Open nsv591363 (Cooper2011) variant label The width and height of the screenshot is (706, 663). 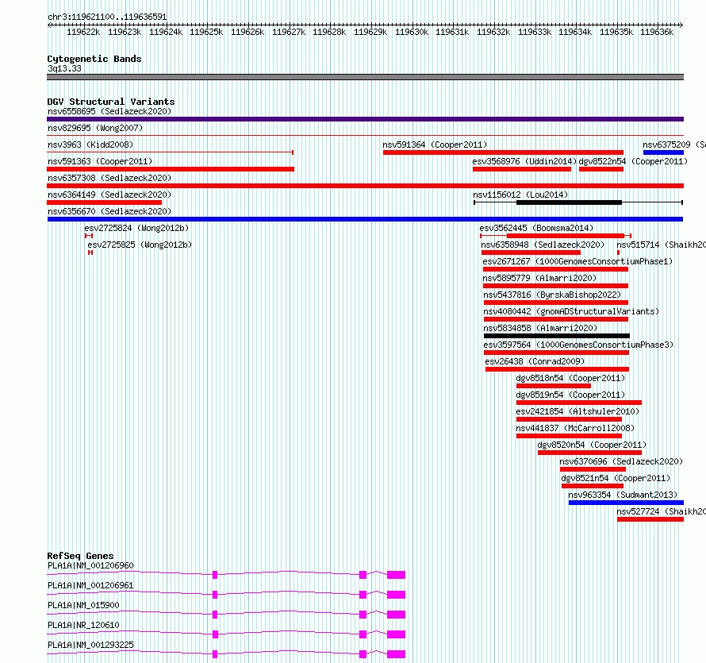click(100, 161)
